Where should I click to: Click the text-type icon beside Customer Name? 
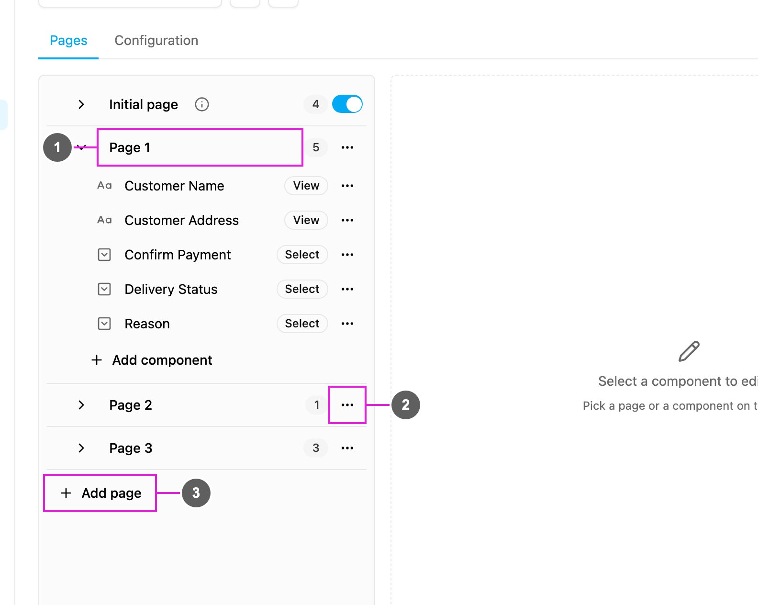(x=104, y=186)
